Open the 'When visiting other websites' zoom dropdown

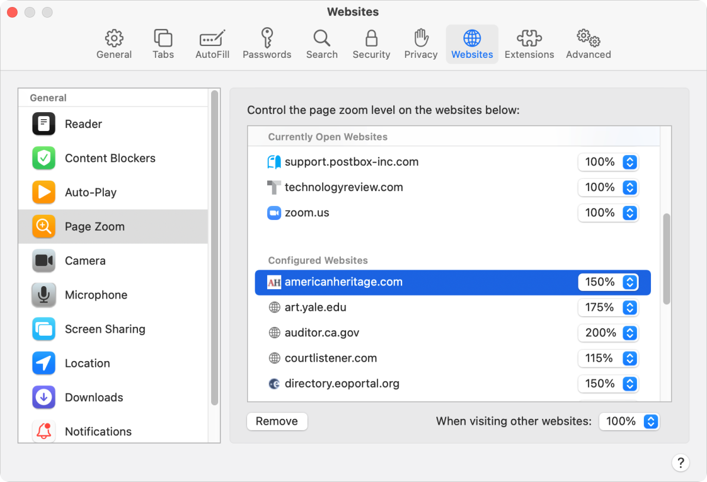click(x=629, y=421)
